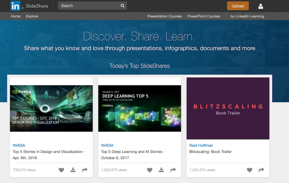This screenshot has width=289, height=183.
Task: Click the 1,034,374 views count
Action: click(202, 170)
